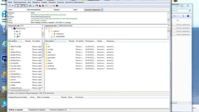The width and height of the screenshot is (199, 112).
Task: Open the remote file search (binoculars)
Action: click(x=57, y=6)
